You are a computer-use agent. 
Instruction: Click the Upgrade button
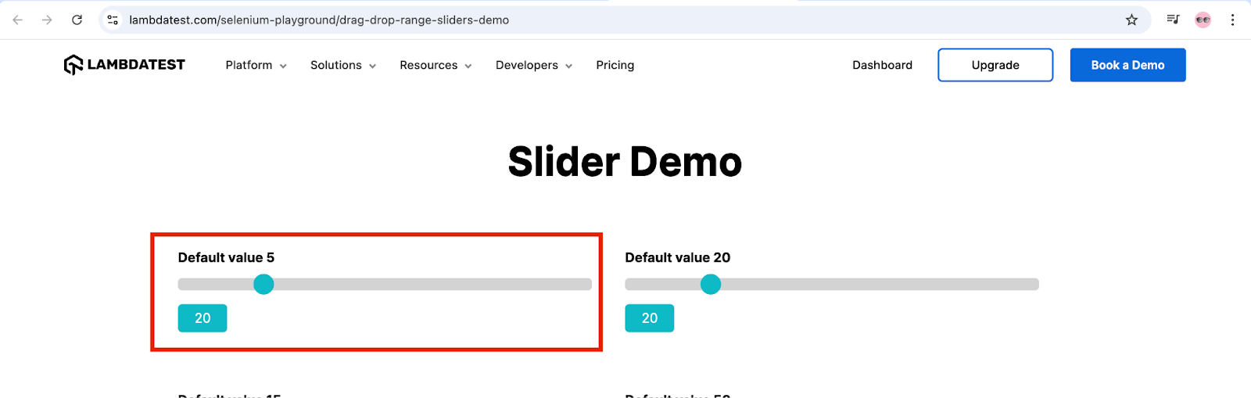pyautogui.click(x=995, y=66)
